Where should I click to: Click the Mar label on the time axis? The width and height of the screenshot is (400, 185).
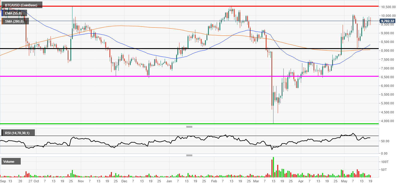[x=256, y=181]
